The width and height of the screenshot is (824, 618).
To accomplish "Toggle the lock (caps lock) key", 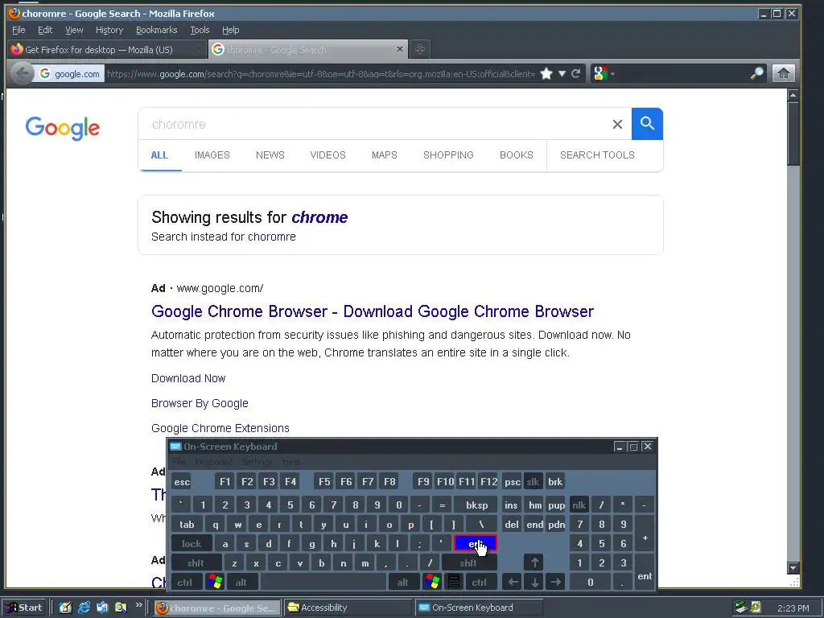I will tap(192, 543).
